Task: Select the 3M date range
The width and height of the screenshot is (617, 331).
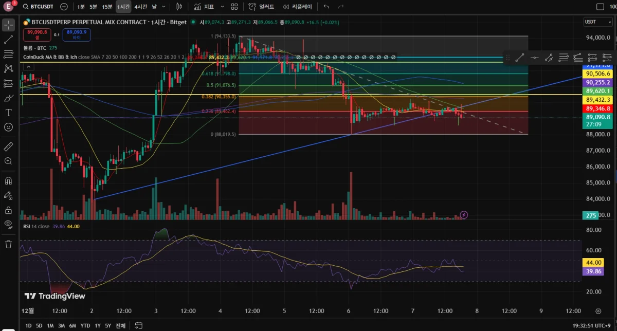Action: pos(61,325)
